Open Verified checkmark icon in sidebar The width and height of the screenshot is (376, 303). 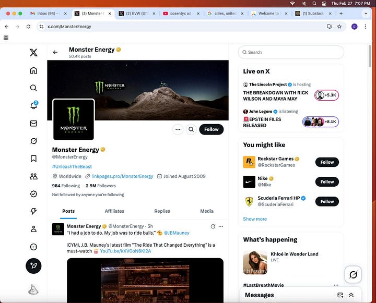[x=33, y=194]
